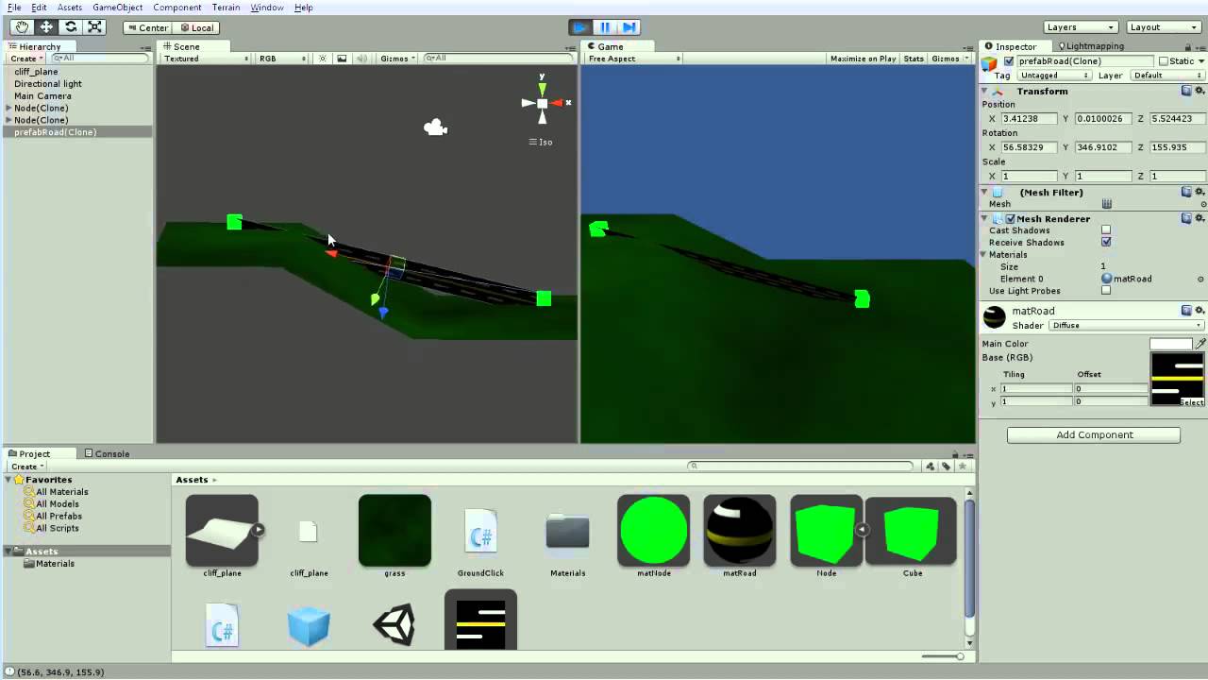1208x680 pixels.
Task: Open matRoad material gear settings
Action: tap(1200, 311)
